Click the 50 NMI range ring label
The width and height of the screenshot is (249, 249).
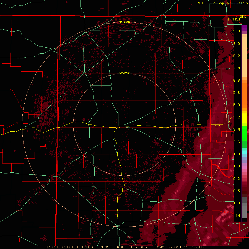point(124,73)
